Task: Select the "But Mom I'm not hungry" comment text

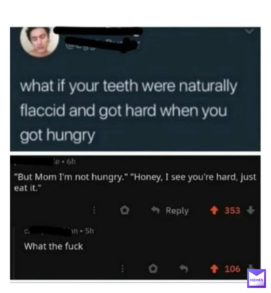Action: [135, 182]
